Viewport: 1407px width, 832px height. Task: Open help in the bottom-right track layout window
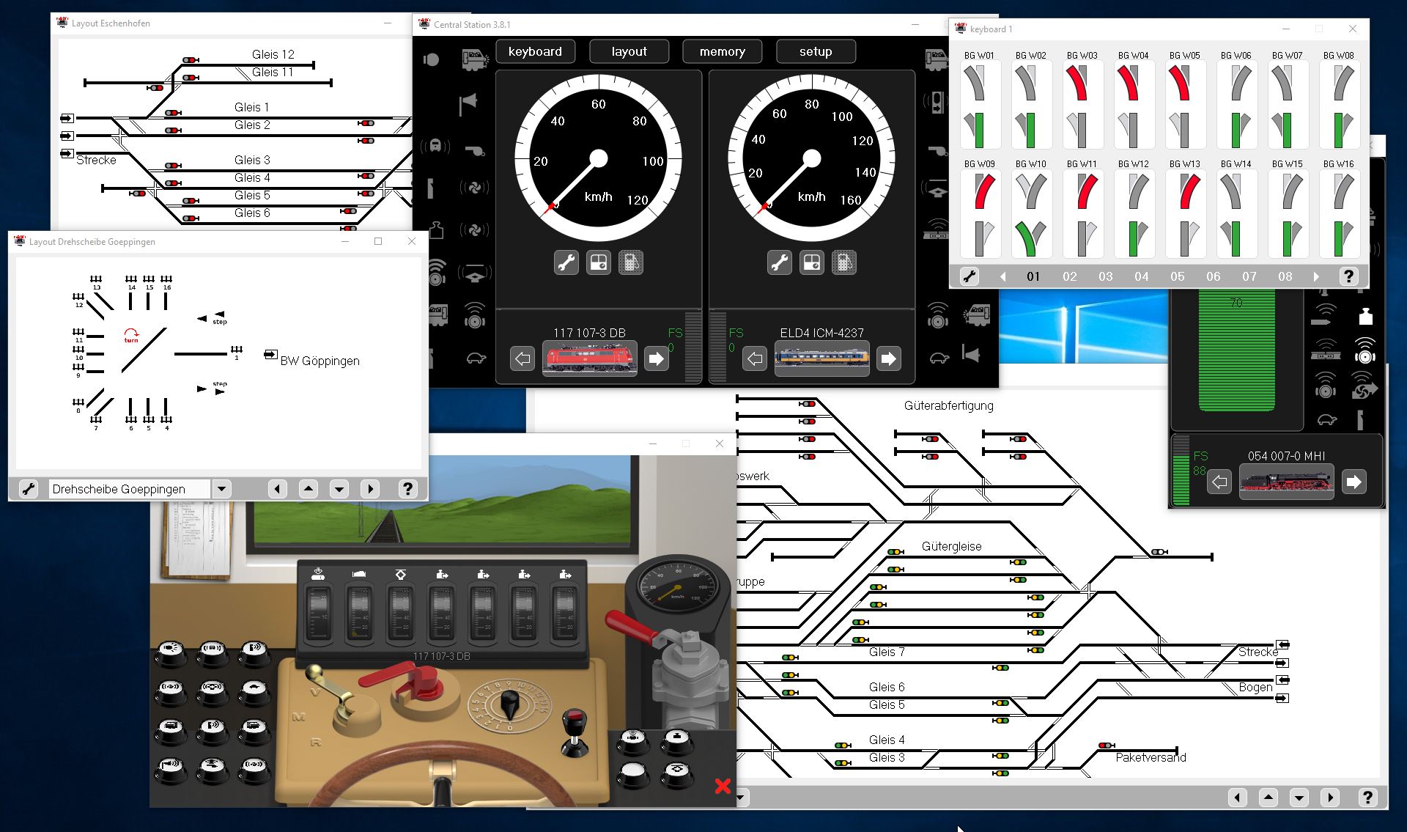pos(1367,798)
